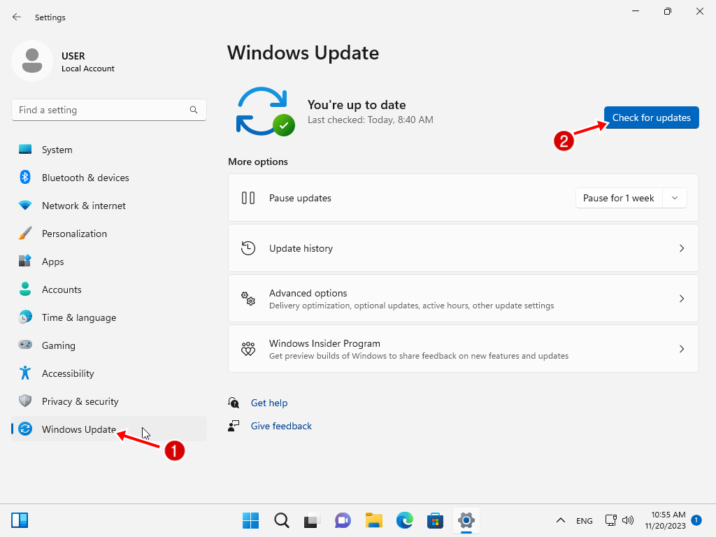Open Bluetooth & devices settings
Image resolution: width=716 pixels, height=537 pixels.
coord(85,178)
